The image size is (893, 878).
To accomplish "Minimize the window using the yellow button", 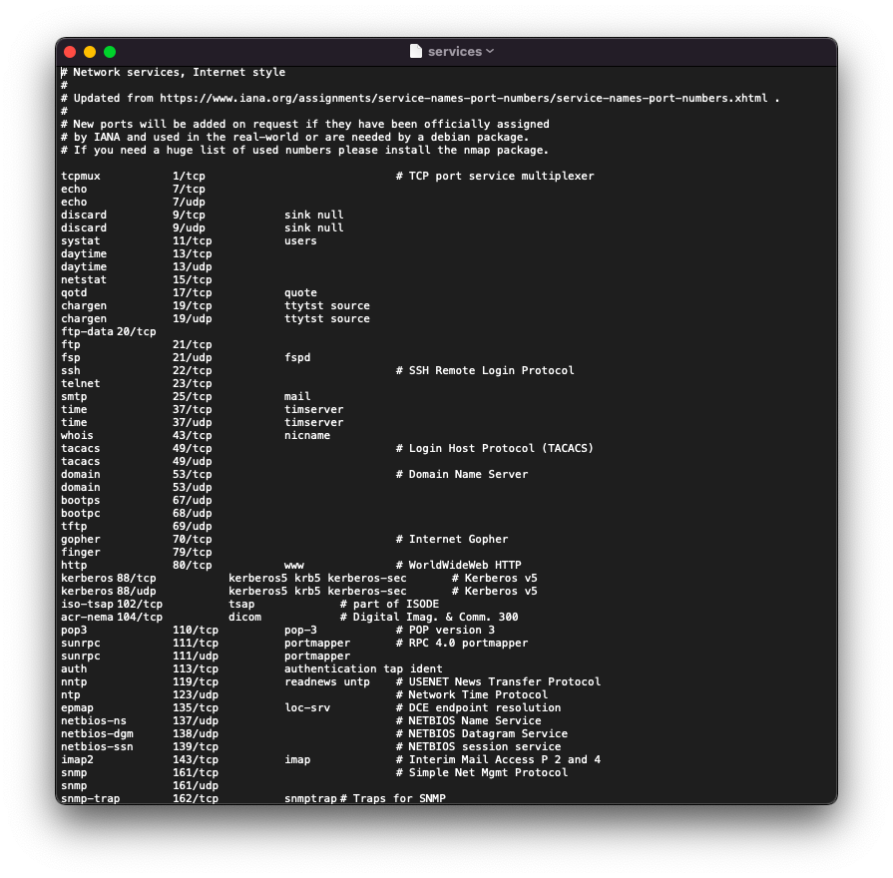I will 90,52.
